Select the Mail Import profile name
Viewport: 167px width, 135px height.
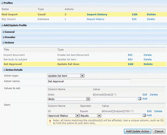point(9,14)
